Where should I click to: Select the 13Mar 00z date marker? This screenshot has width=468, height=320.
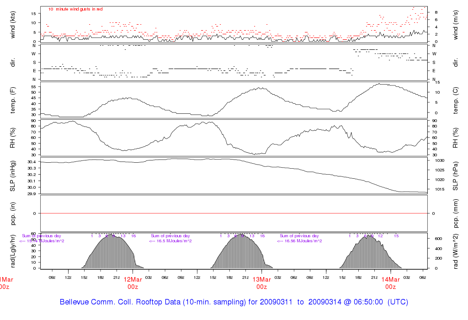point(261,283)
